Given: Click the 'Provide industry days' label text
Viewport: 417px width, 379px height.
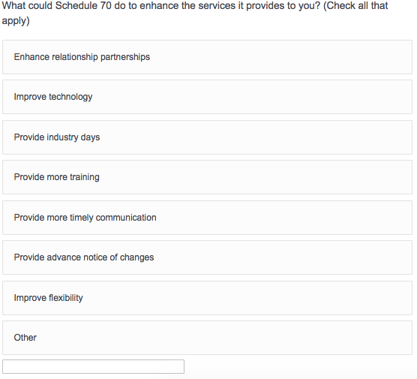Looking at the screenshot, I should click(57, 137).
